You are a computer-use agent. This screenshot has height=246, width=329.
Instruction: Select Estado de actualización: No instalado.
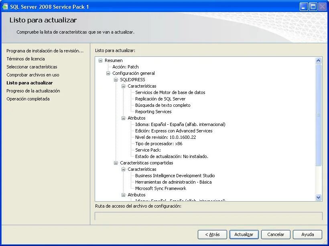coord(172,156)
